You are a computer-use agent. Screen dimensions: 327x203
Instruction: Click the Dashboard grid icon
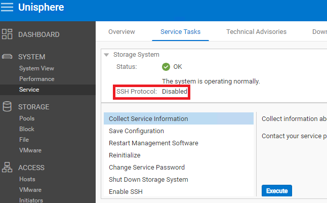point(8,34)
